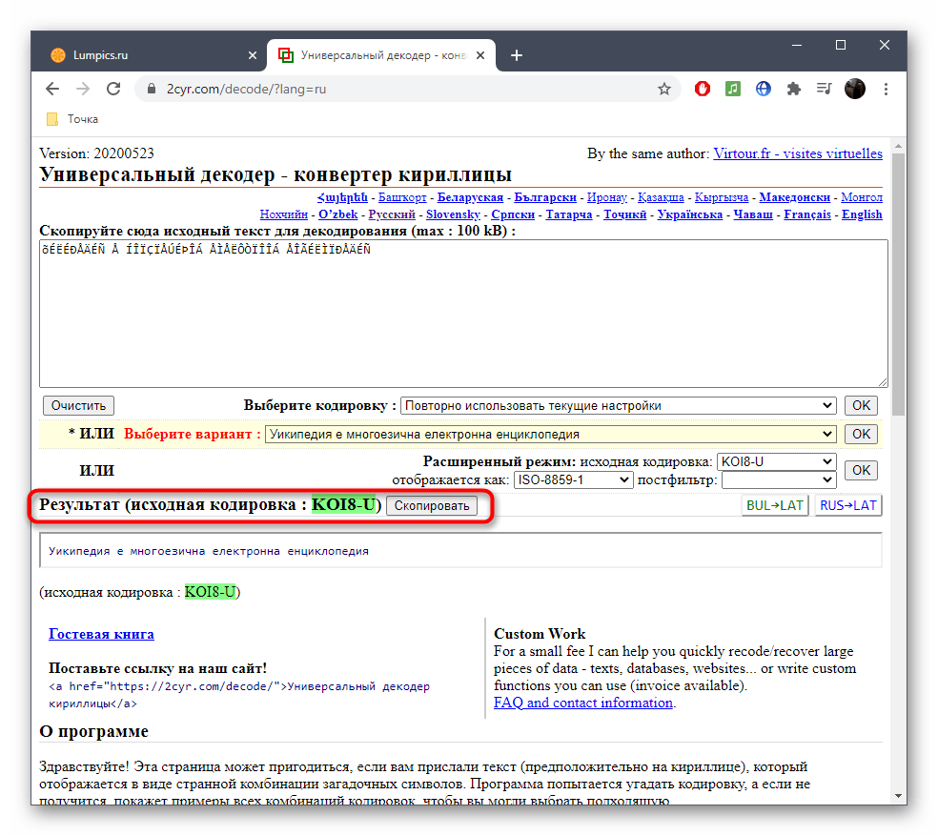Click the page vertical scrollbar thumb

pyautogui.click(x=898, y=284)
